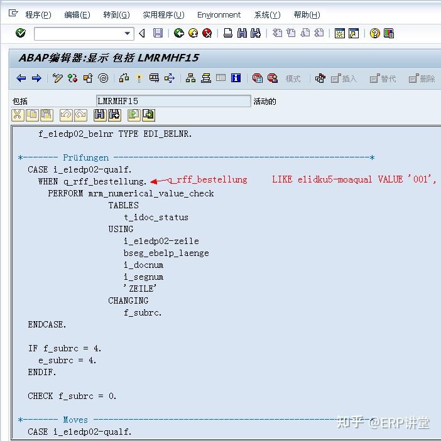The width and height of the screenshot is (441, 441).
Task: Click the 删除 delete button
Action: 422,78
